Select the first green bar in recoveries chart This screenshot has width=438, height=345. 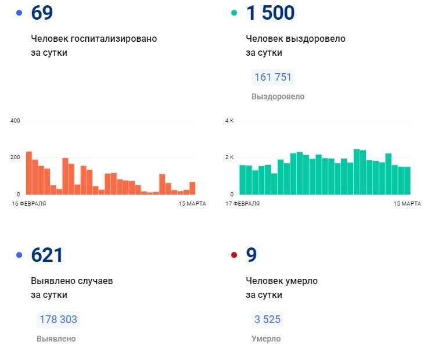tap(242, 179)
